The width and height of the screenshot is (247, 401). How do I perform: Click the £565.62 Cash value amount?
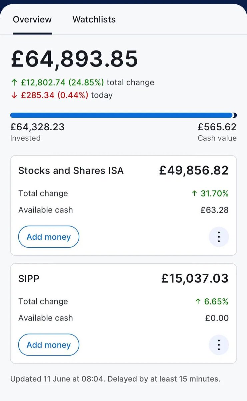coord(217,127)
